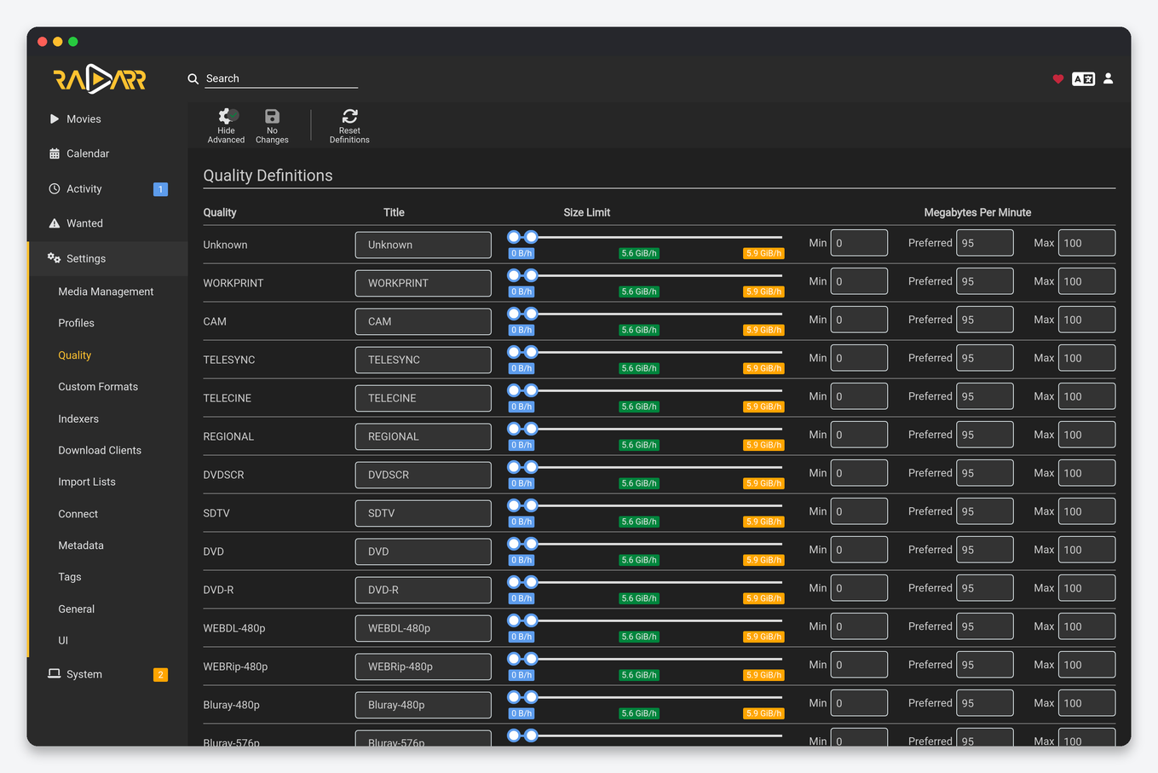The width and height of the screenshot is (1158, 773).
Task: Click the 5.9 GiB/h label in DVD row
Action: (x=763, y=560)
